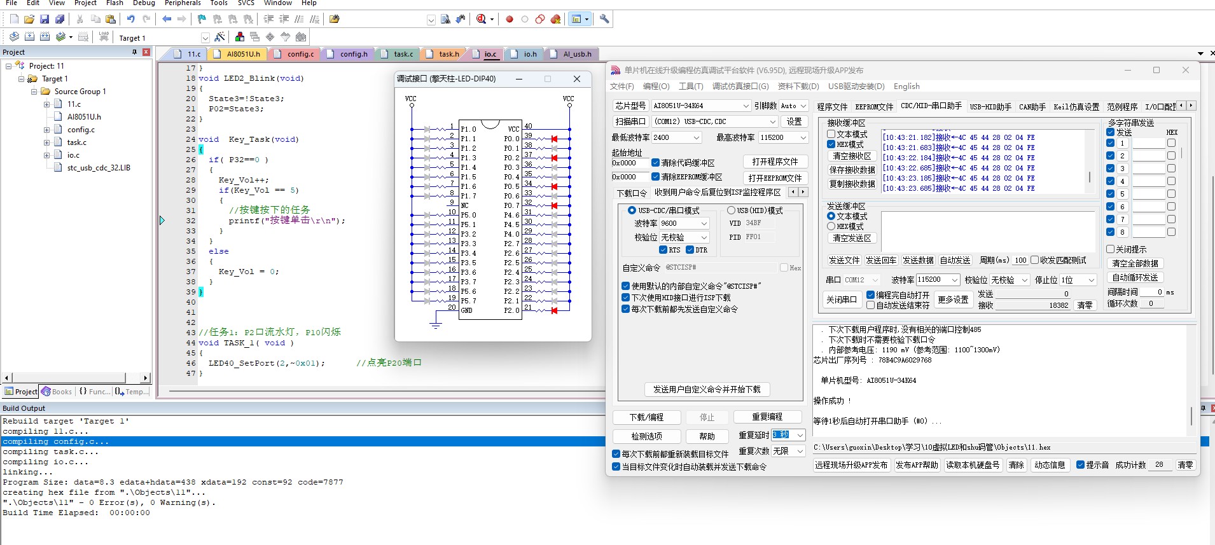Image resolution: width=1215 pixels, height=545 pixels.
Task: Click 打开程序文件 button
Action: pyautogui.click(x=775, y=162)
